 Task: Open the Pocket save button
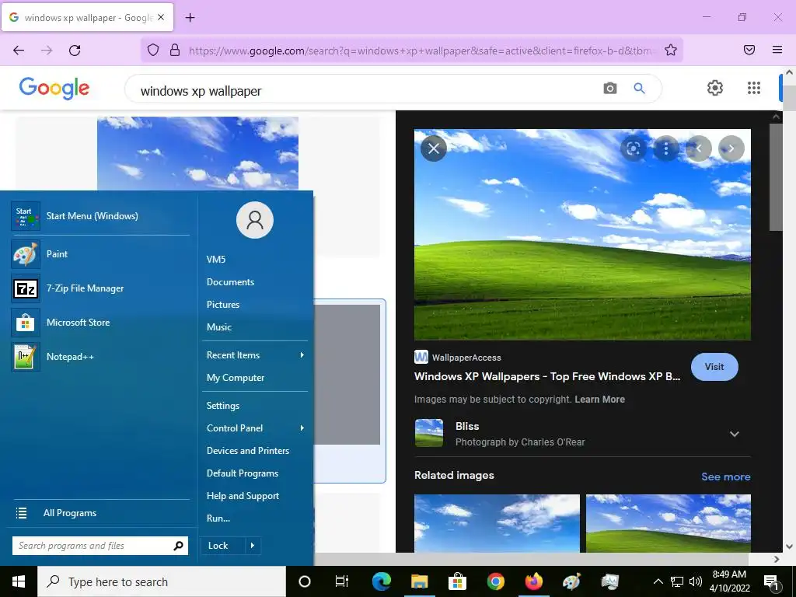pyautogui.click(x=749, y=50)
